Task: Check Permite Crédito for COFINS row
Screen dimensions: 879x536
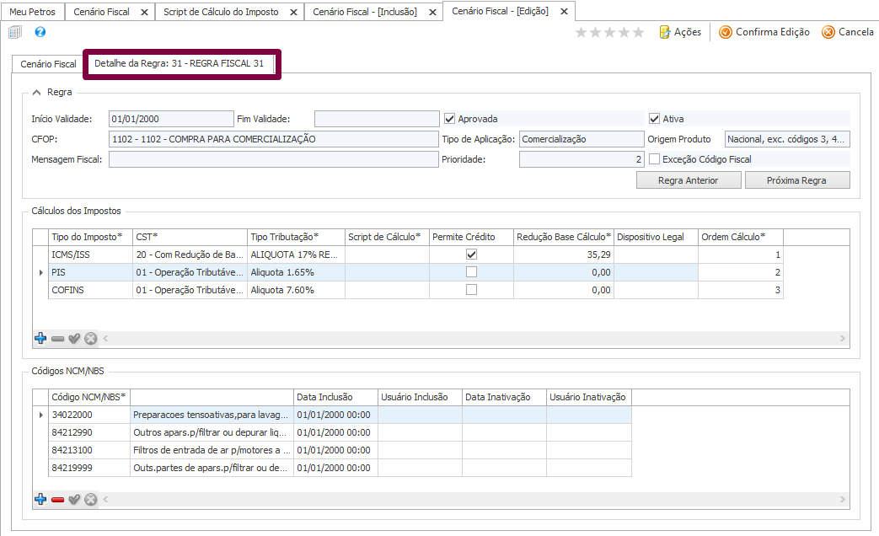Action: [471, 290]
